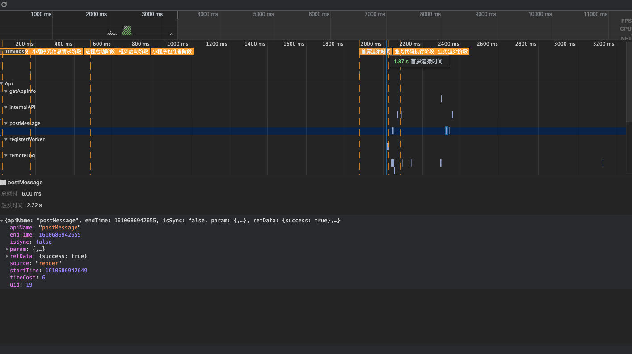The height and width of the screenshot is (354, 632).
Task: Click the 1400 ms ruler label
Action: [x=255, y=44]
